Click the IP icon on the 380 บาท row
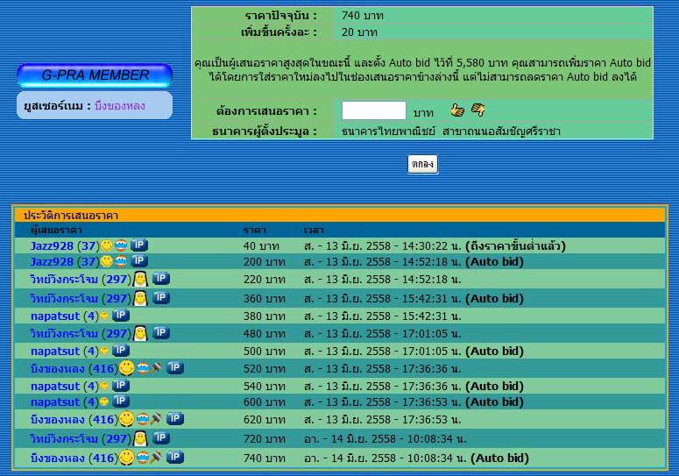 tap(121, 316)
